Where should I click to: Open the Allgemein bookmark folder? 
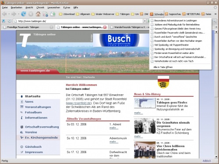click(83, 14)
